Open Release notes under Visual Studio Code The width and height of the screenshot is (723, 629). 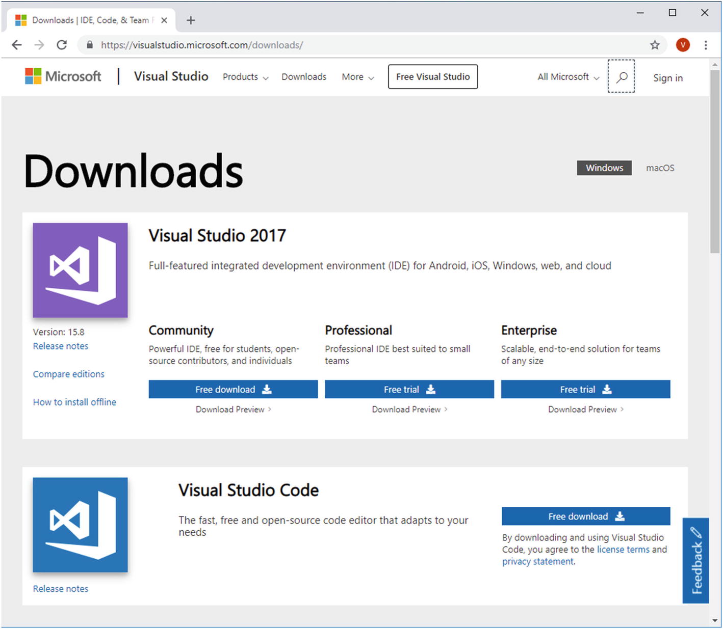[x=61, y=589]
